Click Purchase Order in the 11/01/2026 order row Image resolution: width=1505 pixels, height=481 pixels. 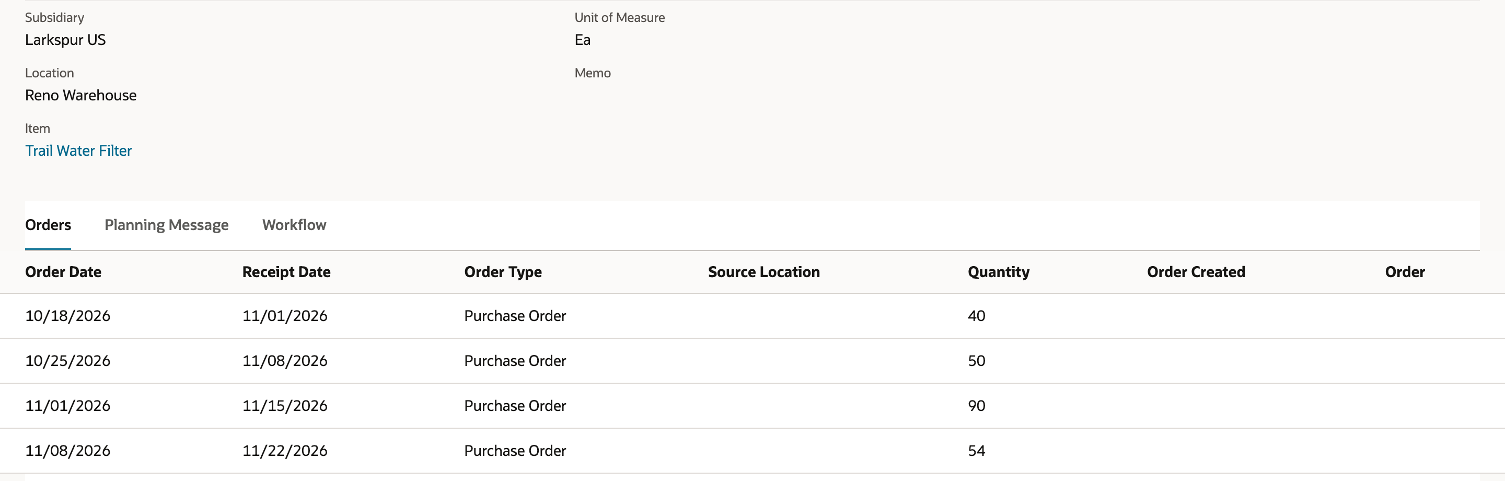coord(515,406)
